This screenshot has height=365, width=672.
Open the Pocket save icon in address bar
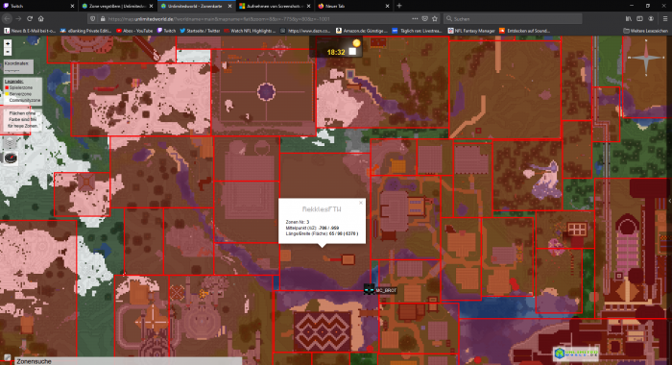(424, 19)
